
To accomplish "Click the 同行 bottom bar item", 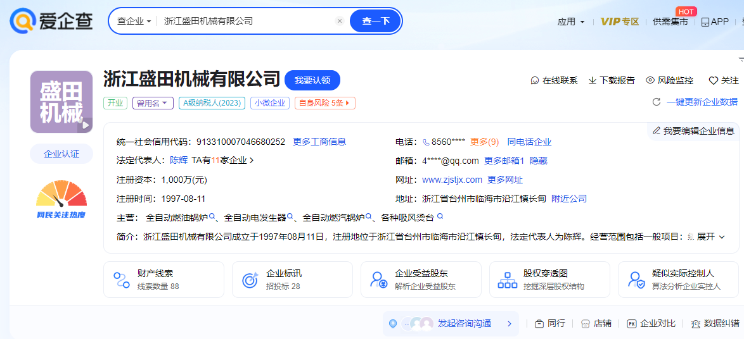I will [550, 324].
